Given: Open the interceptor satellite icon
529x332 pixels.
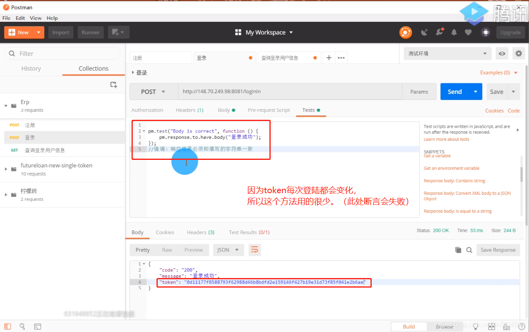Looking at the screenshot, I should [x=424, y=33].
